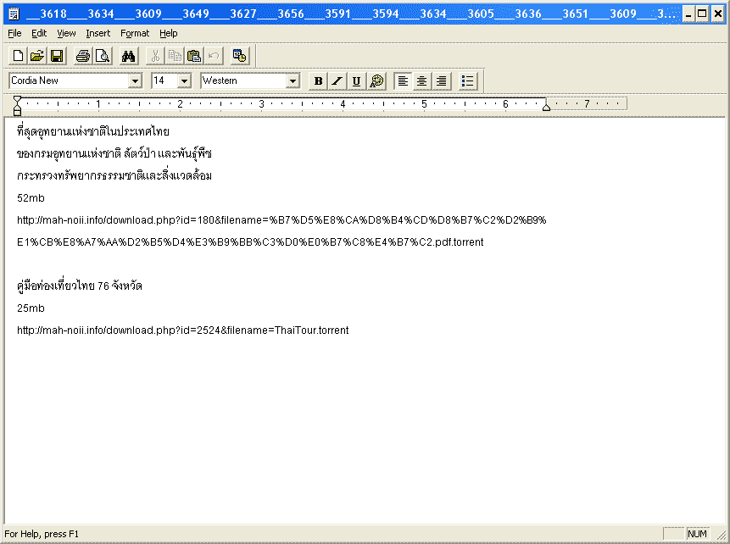Toggle Italic formatting
Image resolution: width=730 pixels, height=544 pixels.
(x=337, y=80)
